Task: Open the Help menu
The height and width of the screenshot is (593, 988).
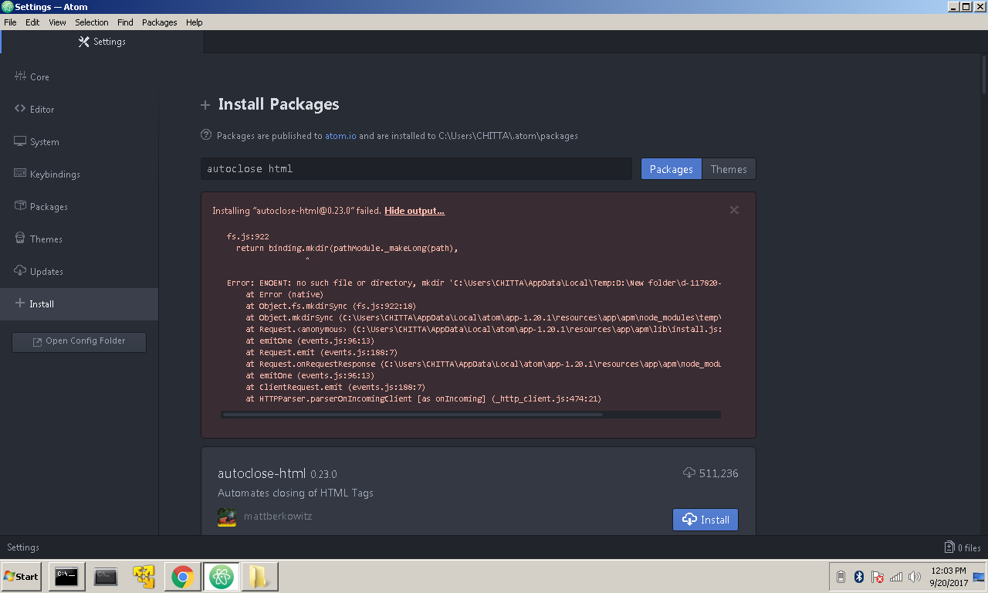Action: coord(194,22)
